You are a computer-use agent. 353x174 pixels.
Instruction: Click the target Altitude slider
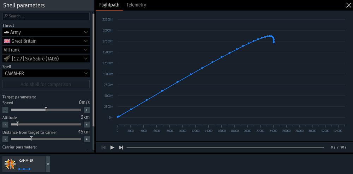[x=46, y=125]
